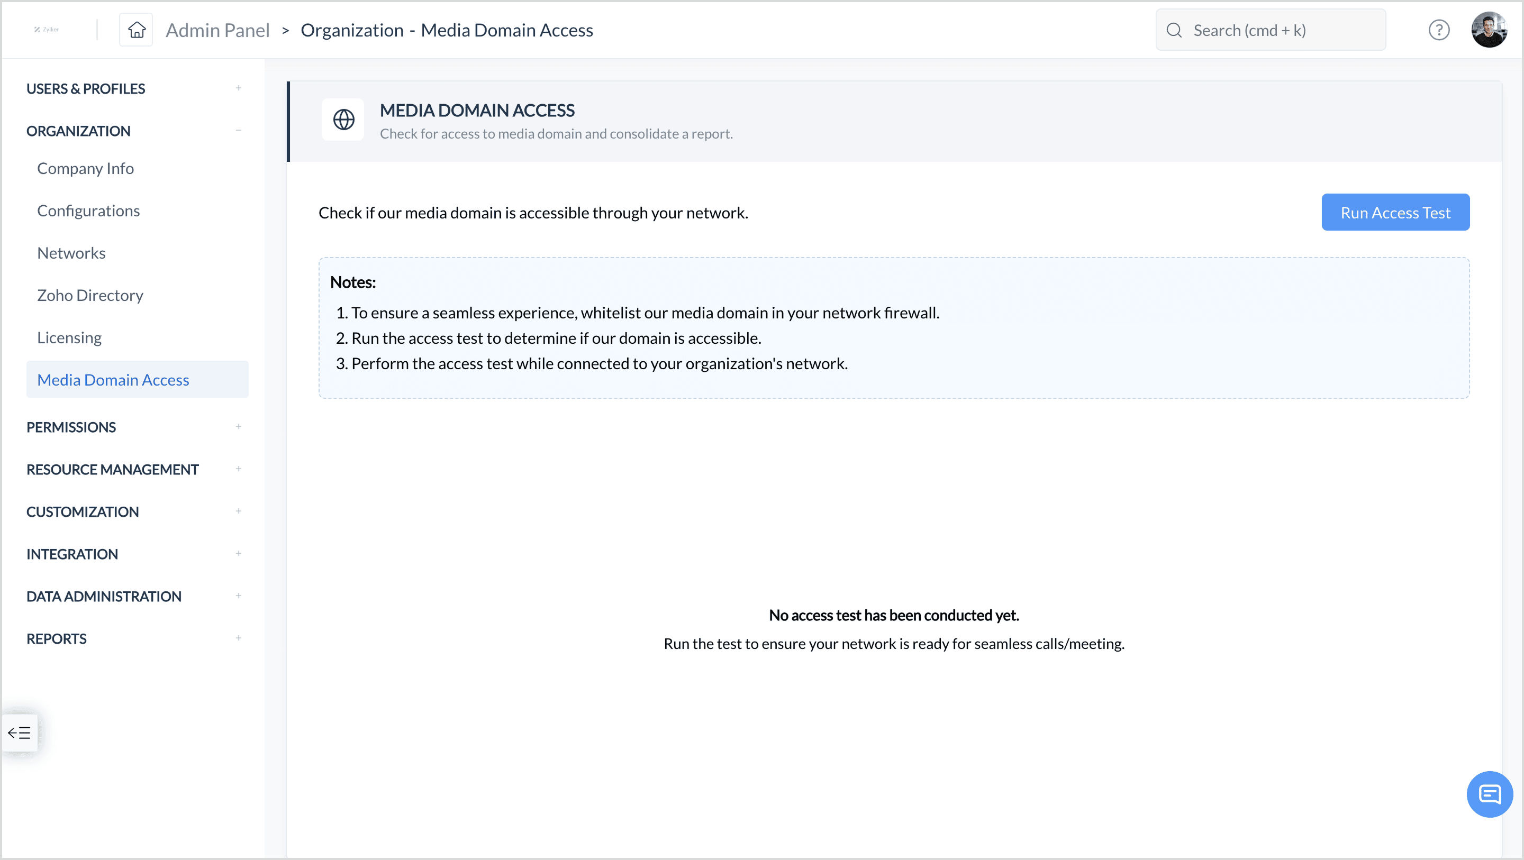This screenshot has width=1524, height=860.
Task: Open Company Info in sidebar
Action: coord(85,169)
